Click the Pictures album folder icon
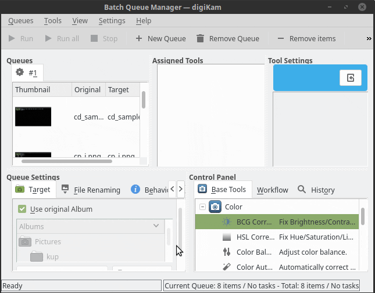The height and width of the screenshot is (293, 375). click(x=25, y=241)
